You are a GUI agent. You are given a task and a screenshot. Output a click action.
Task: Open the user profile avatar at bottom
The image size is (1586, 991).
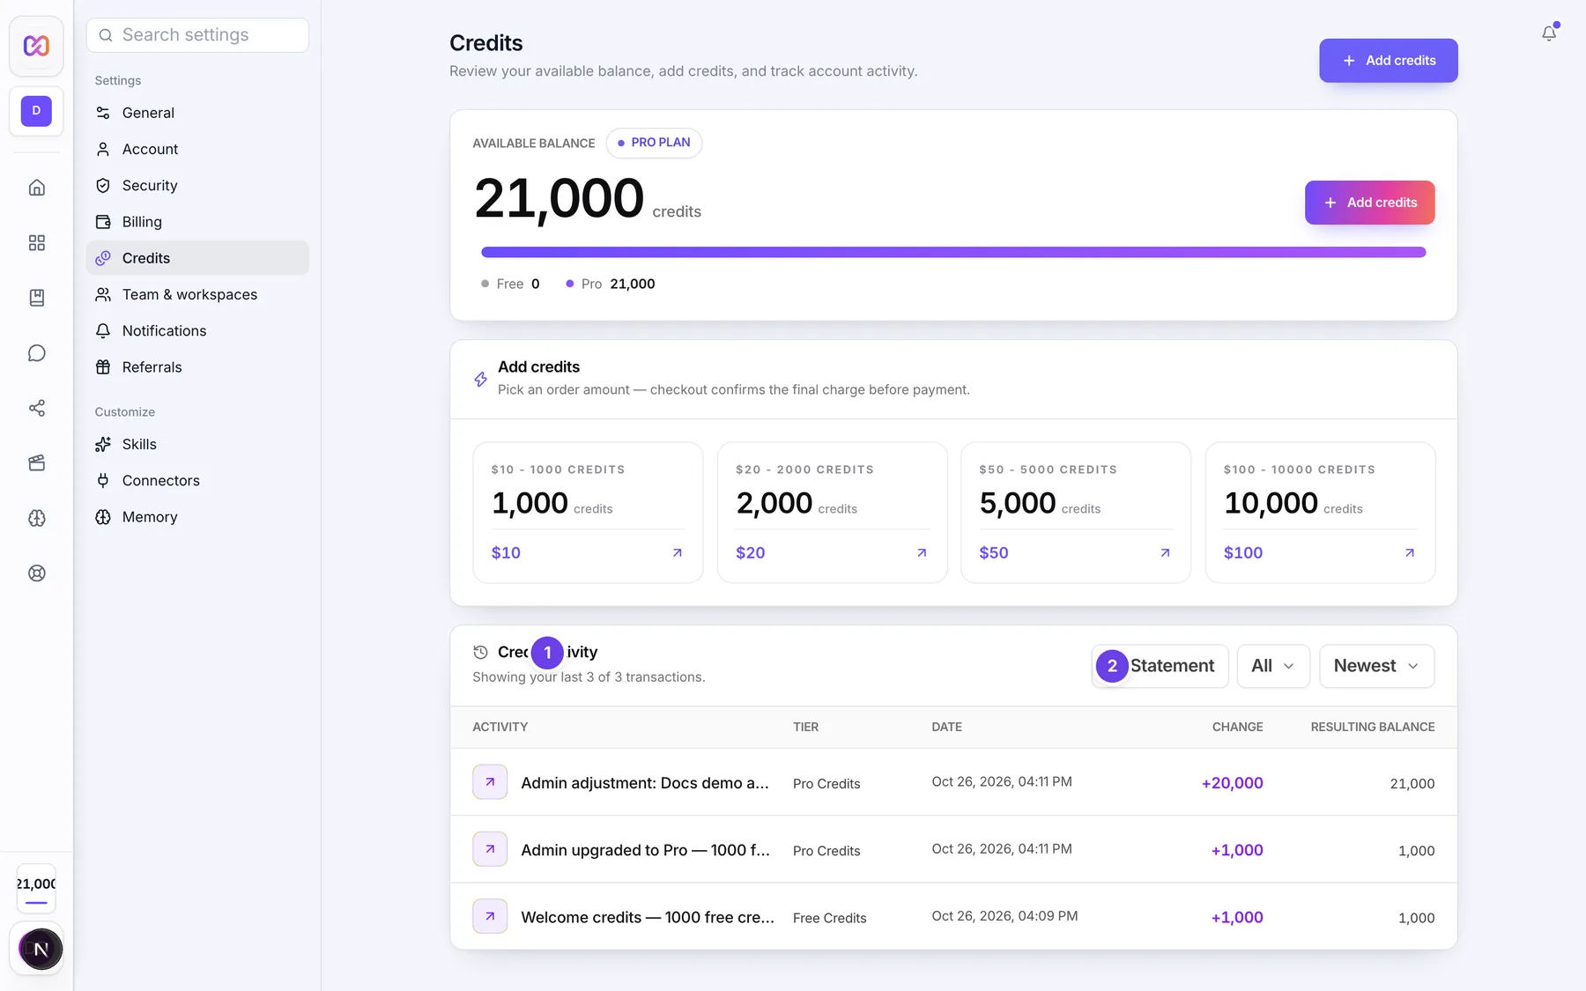(x=41, y=949)
